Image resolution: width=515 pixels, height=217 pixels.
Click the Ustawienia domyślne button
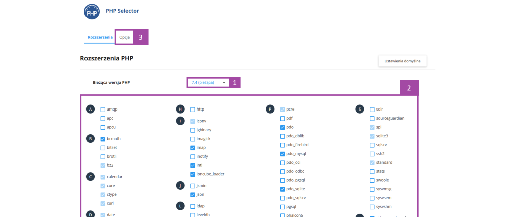pos(402,61)
